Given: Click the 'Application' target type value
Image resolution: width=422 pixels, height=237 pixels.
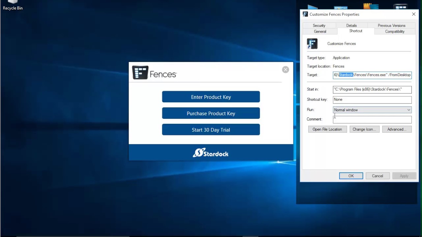Looking at the screenshot, I should 341,58.
